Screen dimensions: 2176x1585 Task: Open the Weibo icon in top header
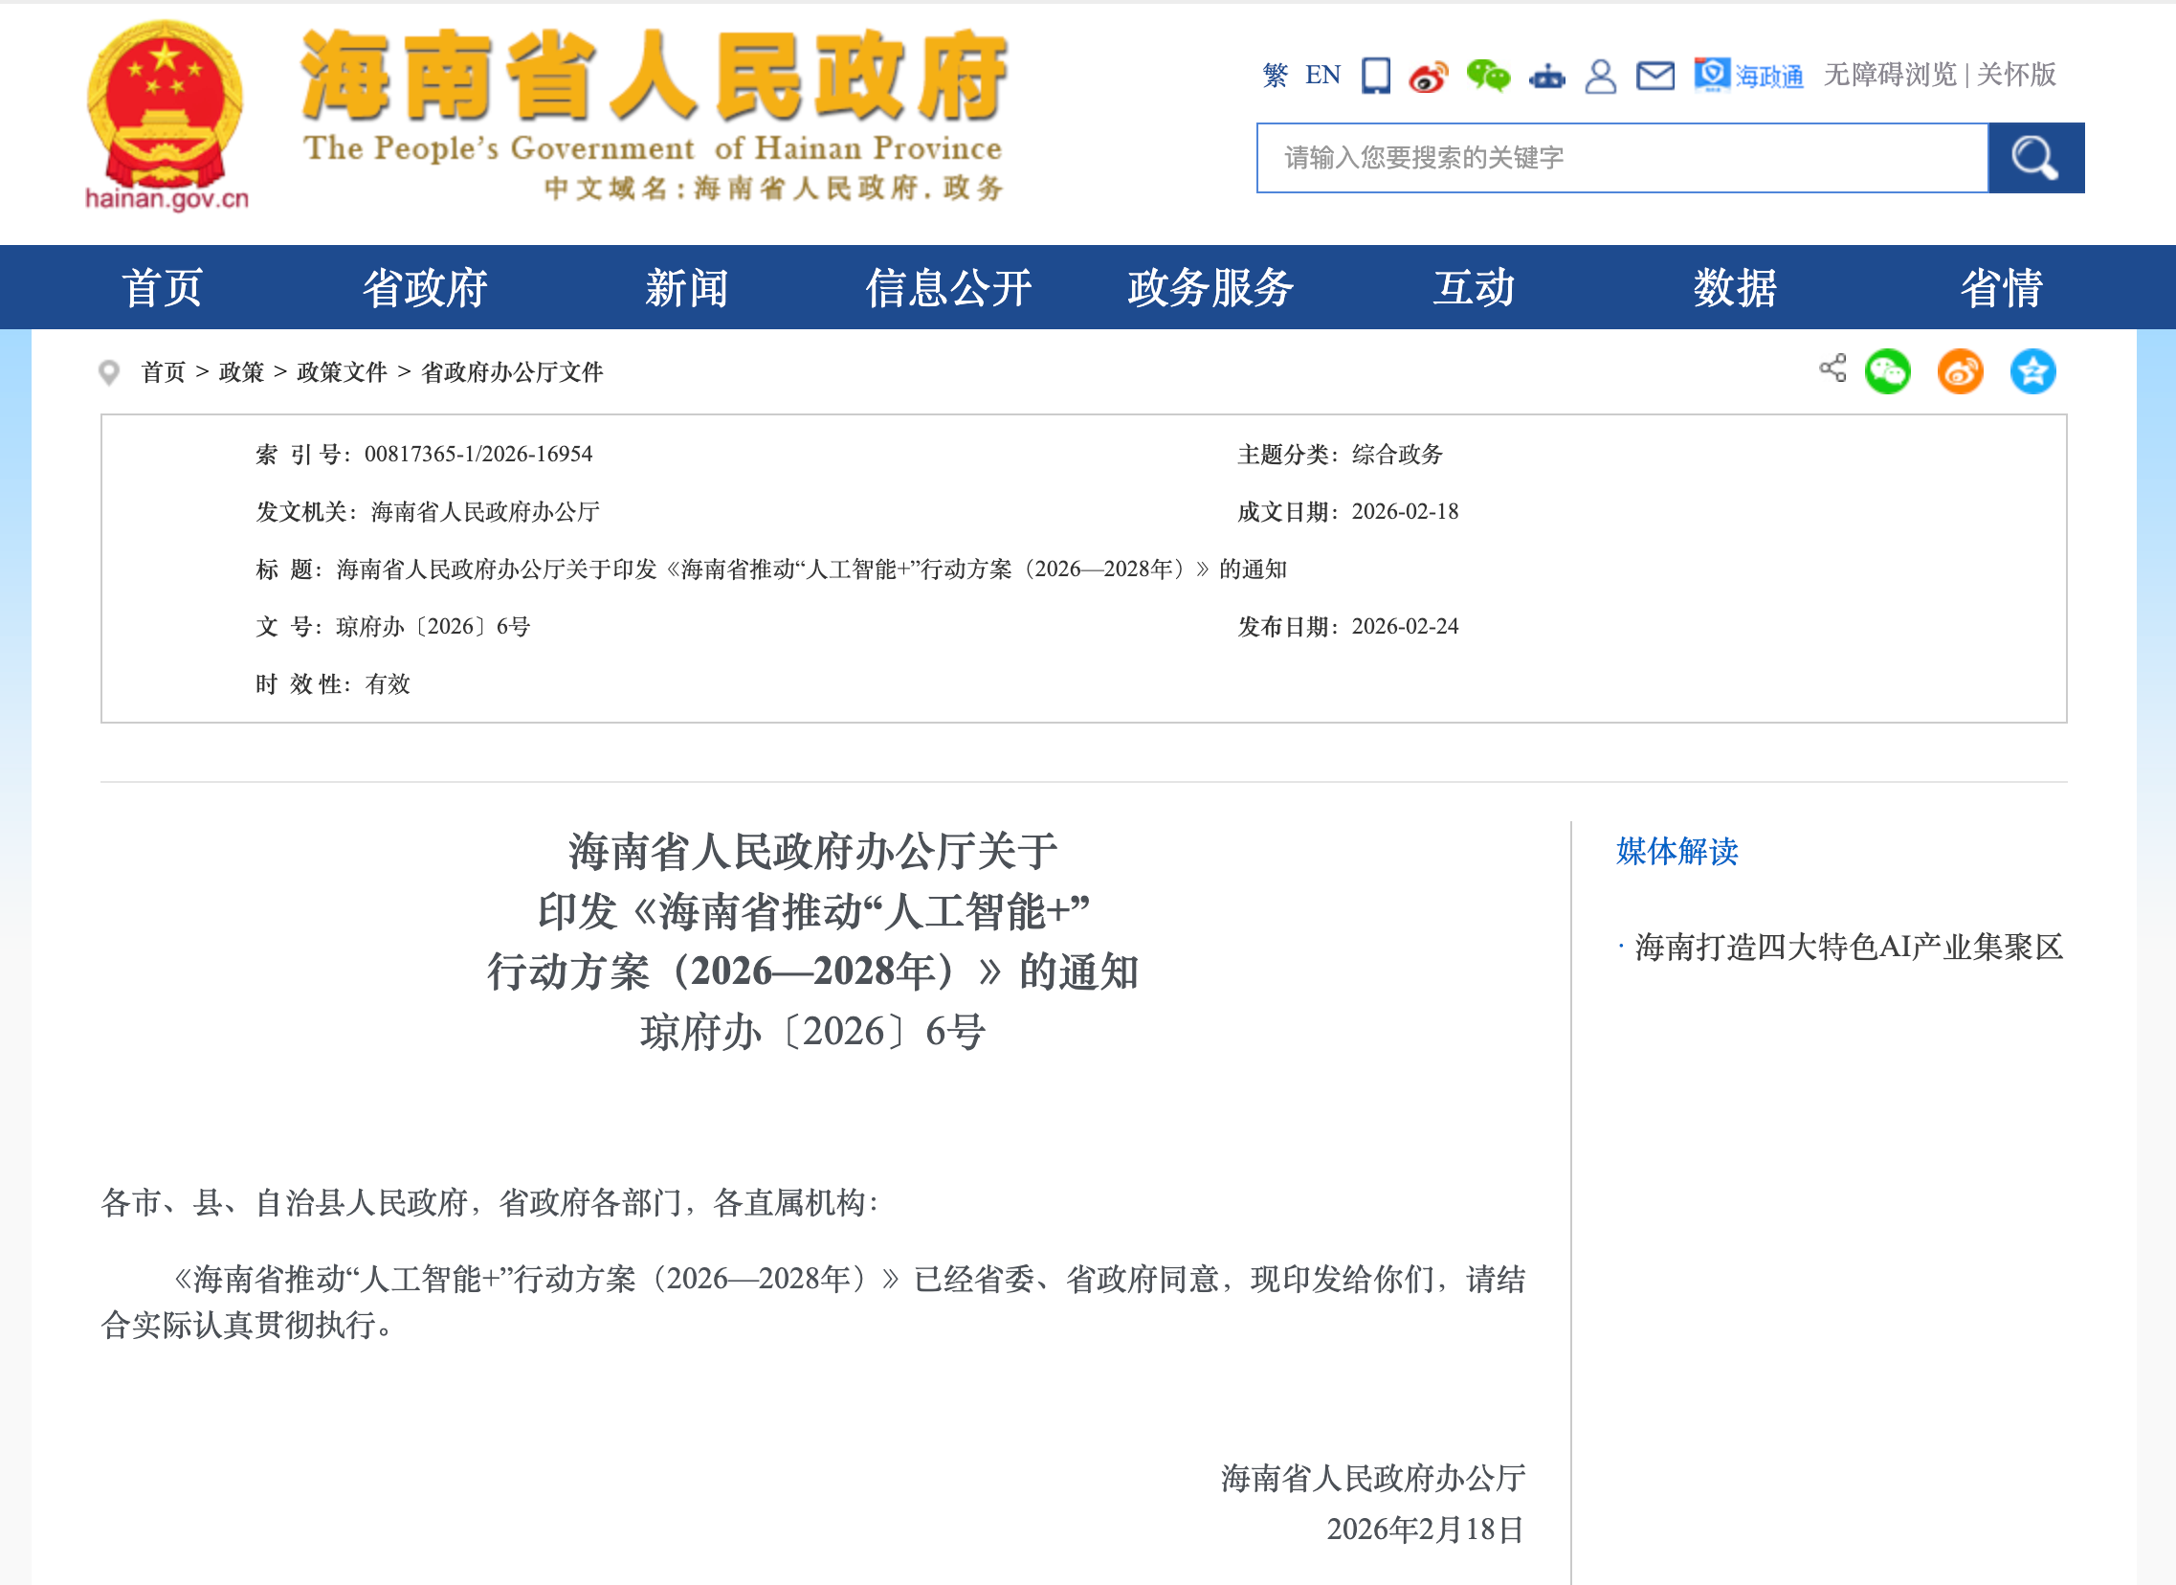(x=1429, y=76)
